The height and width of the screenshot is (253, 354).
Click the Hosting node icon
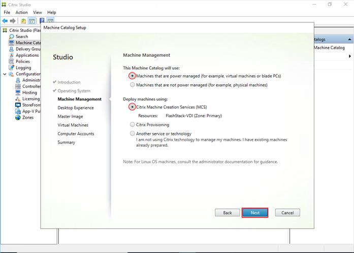(x=18, y=92)
